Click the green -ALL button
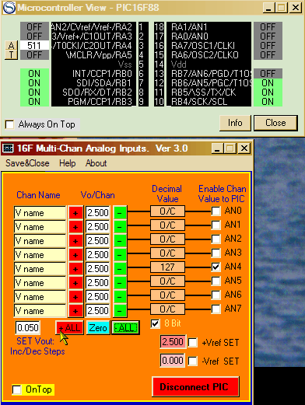 tap(125, 328)
